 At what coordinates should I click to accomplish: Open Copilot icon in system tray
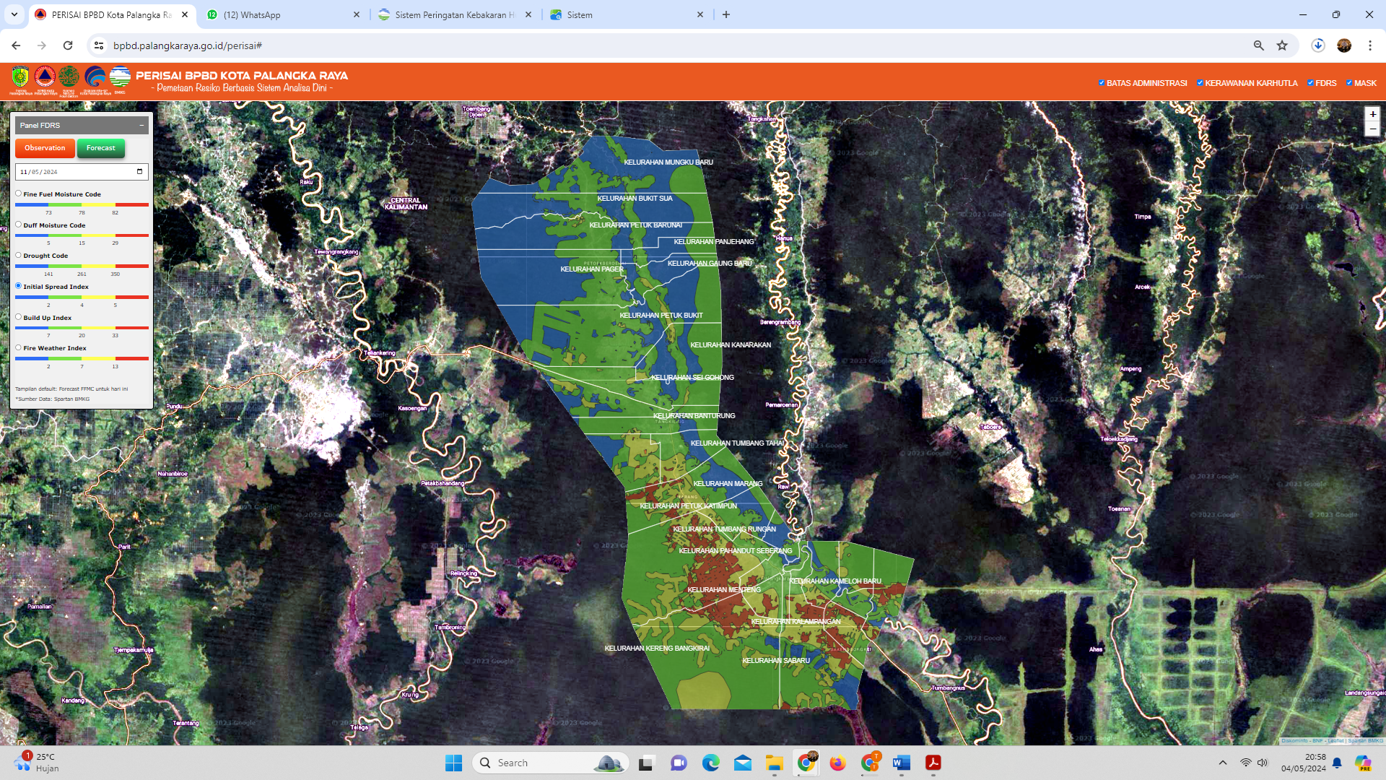(1363, 763)
